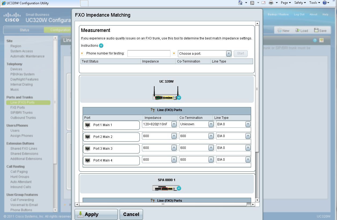Click info icon beside UC 320W device image

coord(179,98)
